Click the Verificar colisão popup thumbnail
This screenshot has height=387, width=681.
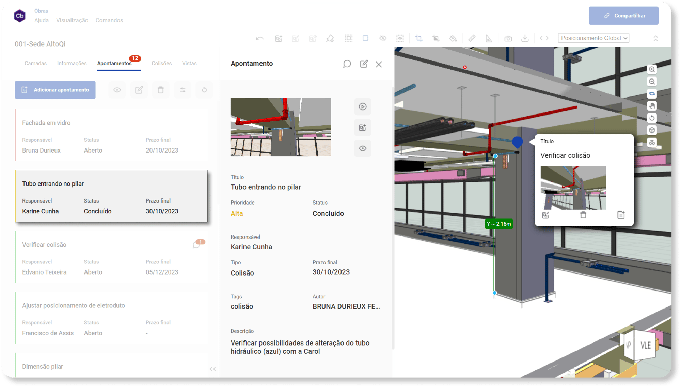pos(573,188)
